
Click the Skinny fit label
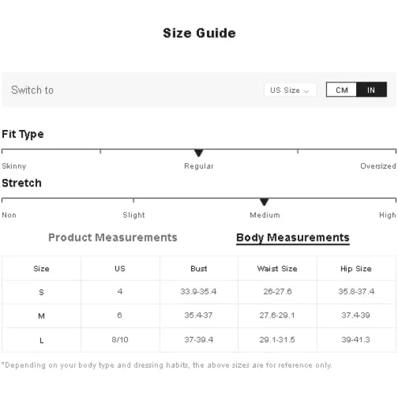click(14, 166)
